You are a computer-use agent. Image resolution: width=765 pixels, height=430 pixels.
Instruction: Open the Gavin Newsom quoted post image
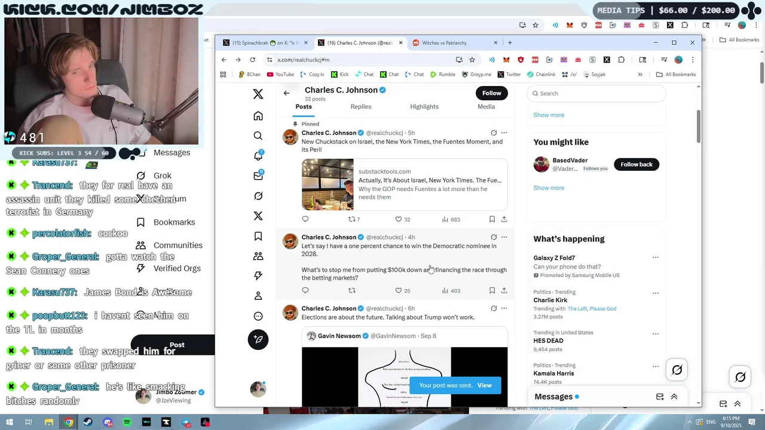[x=405, y=376]
